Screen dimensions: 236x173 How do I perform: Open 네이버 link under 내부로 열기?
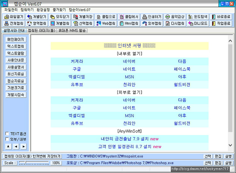point(129,61)
